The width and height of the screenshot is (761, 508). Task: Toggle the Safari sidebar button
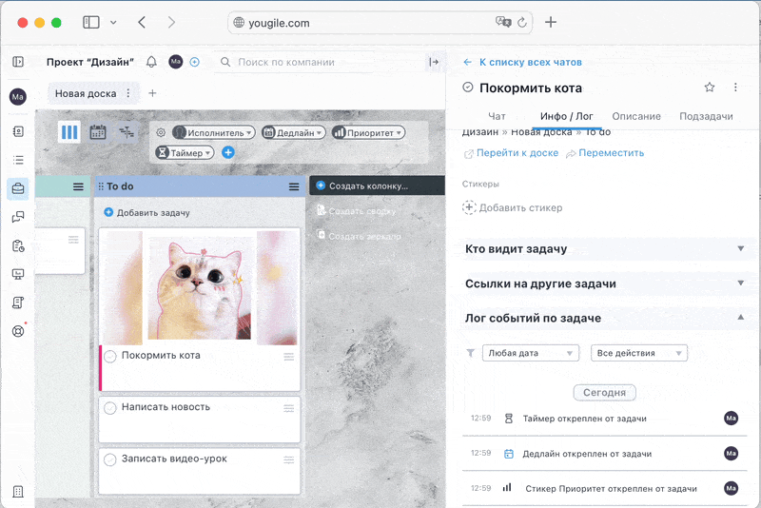click(91, 22)
